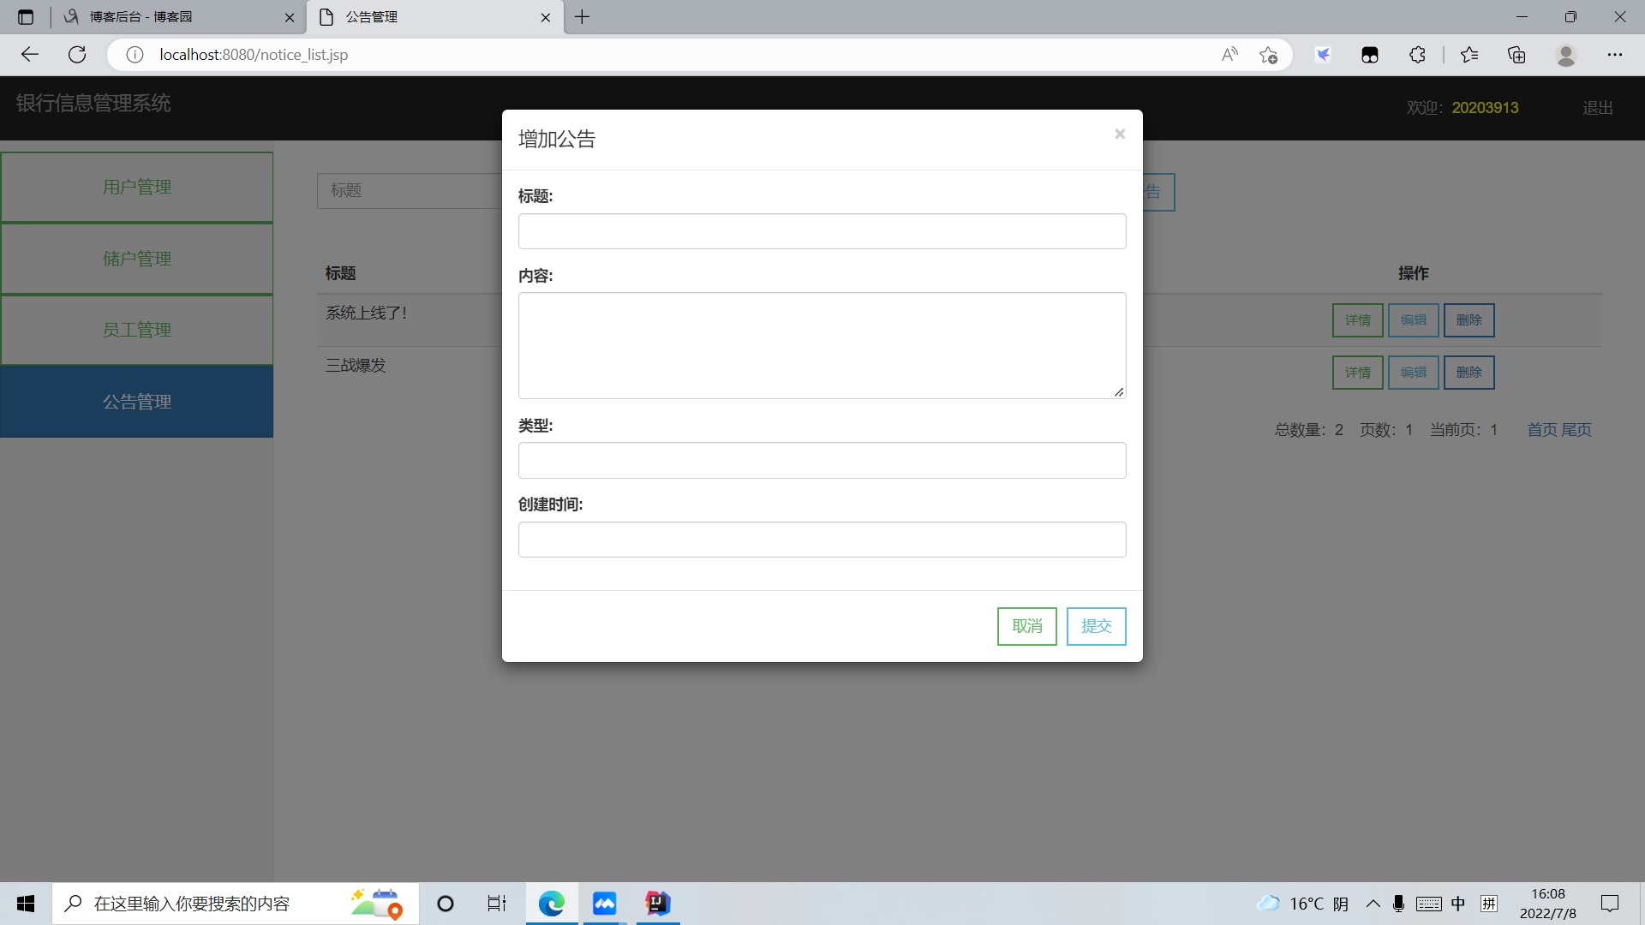Open browser settings and more menu
Screen dimensions: 1645x925
click(1614, 55)
